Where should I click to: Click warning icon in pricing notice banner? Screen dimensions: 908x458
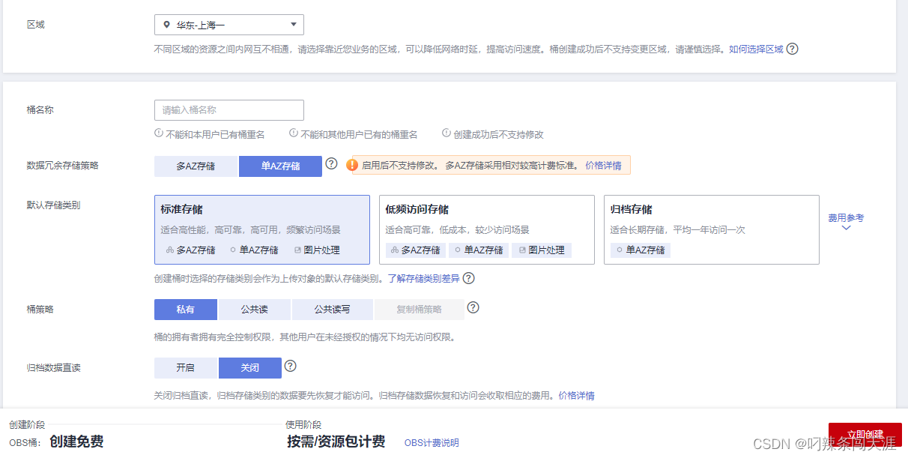352,164
